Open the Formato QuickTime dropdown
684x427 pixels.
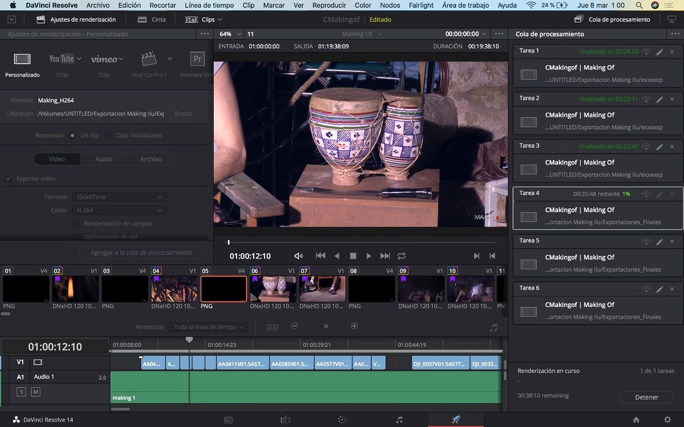click(x=119, y=197)
